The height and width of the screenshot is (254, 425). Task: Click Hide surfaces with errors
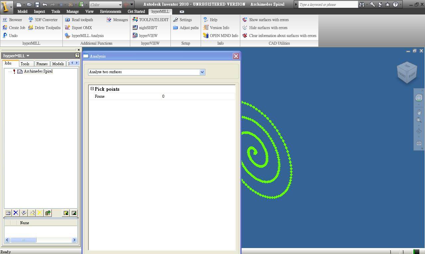point(265,28)
